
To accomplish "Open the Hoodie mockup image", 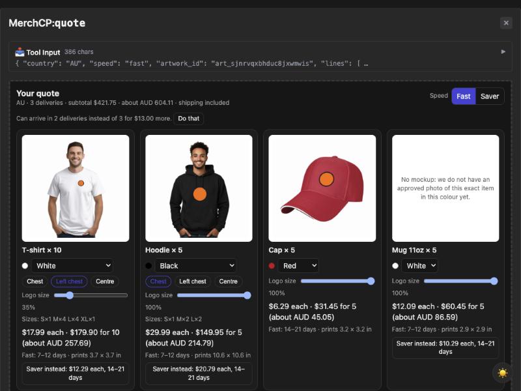I will pyautogui.click(x=199, y=188).
